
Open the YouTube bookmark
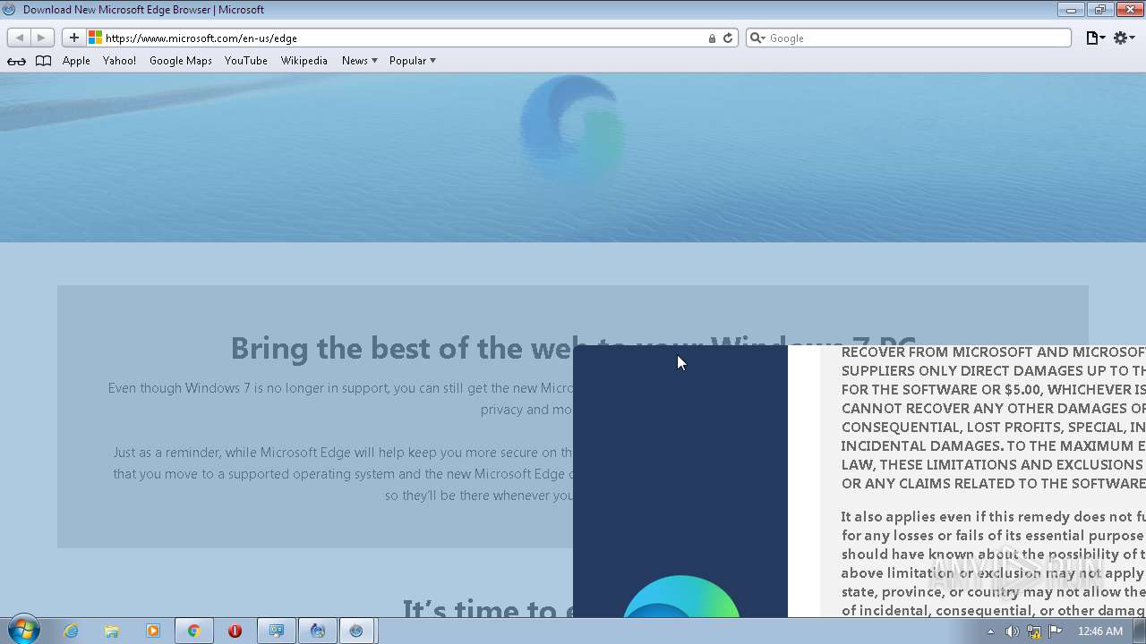click(246, 61)
